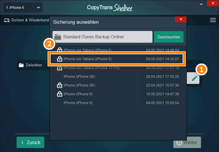Select iPhone SE backup from 28.04.2021
The image size is (219, 152).
[118, 76]
